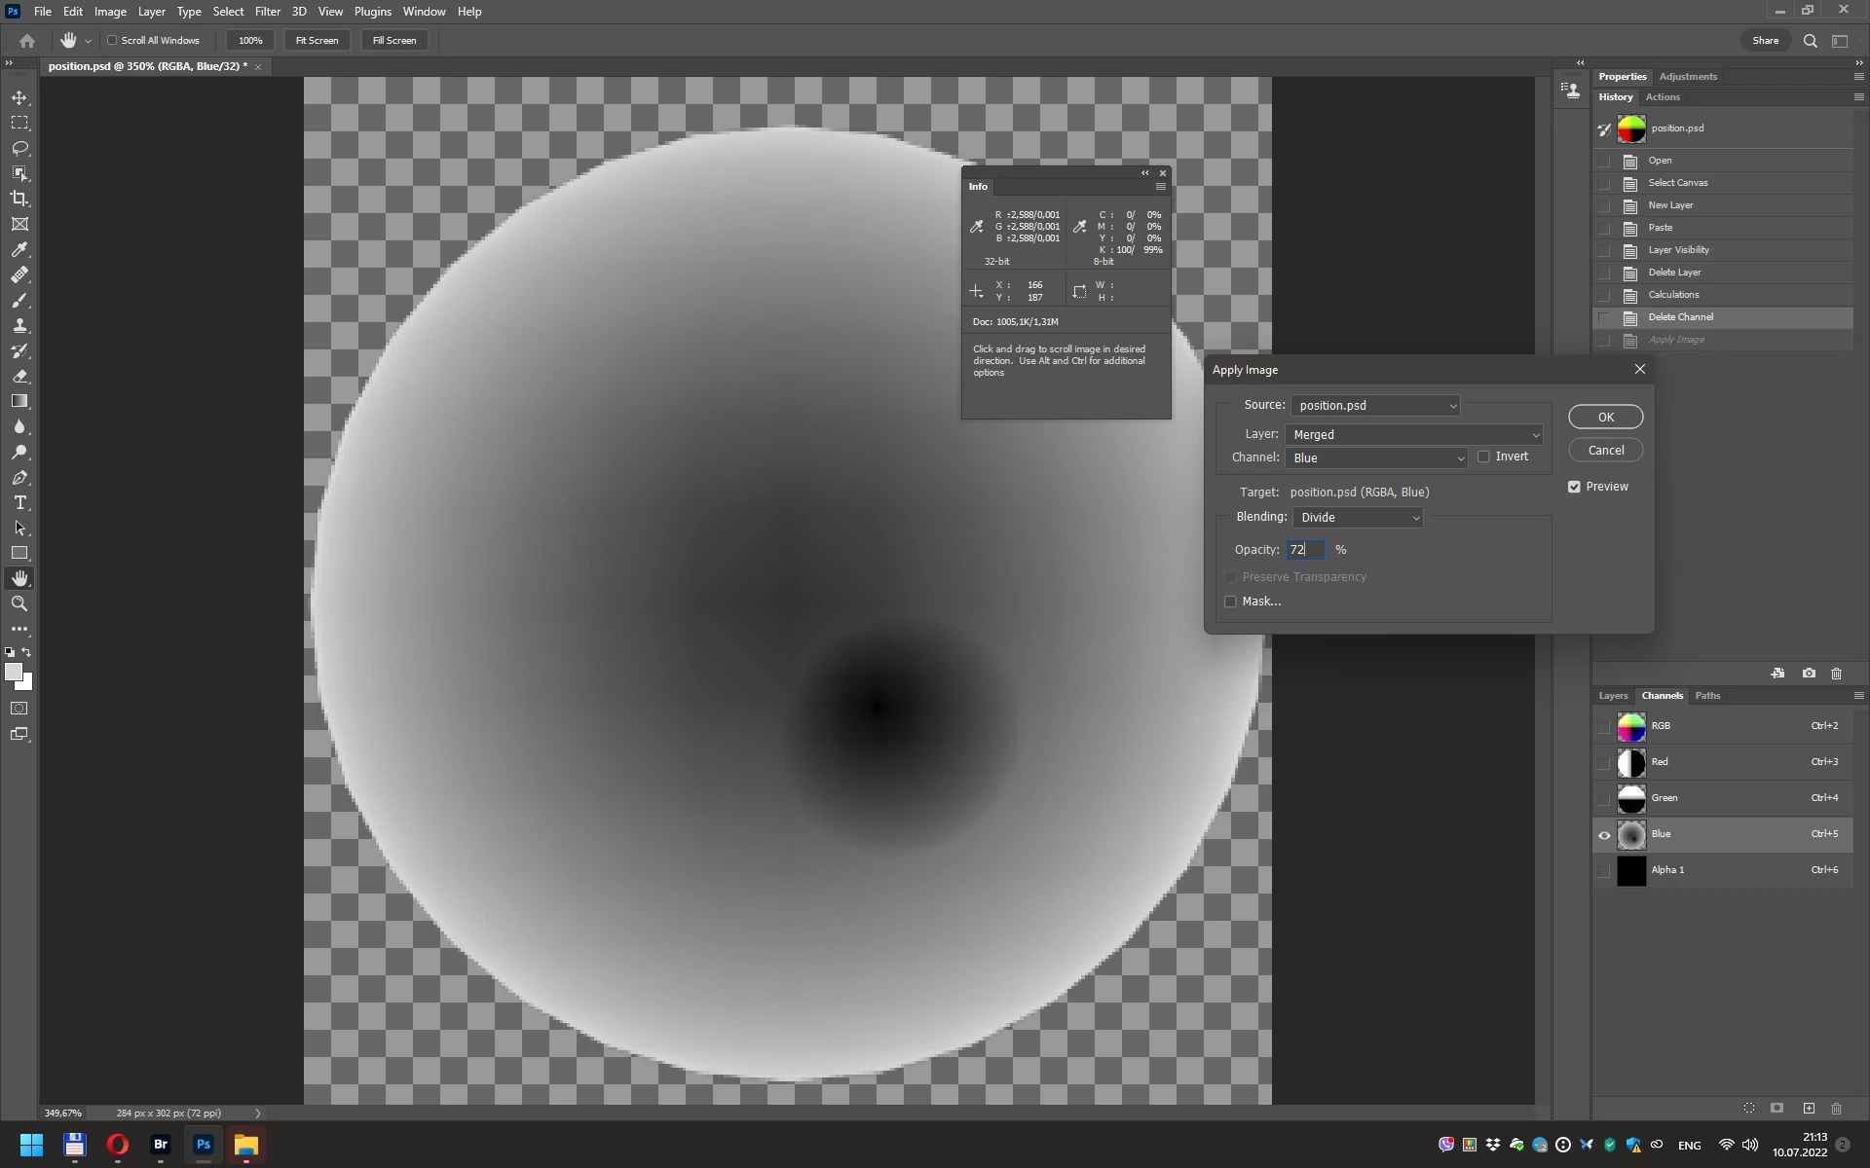Select the Clone Stamp tool
Screen dimensions: 1870x1168
pyautogui.click(x=19, y=326)
